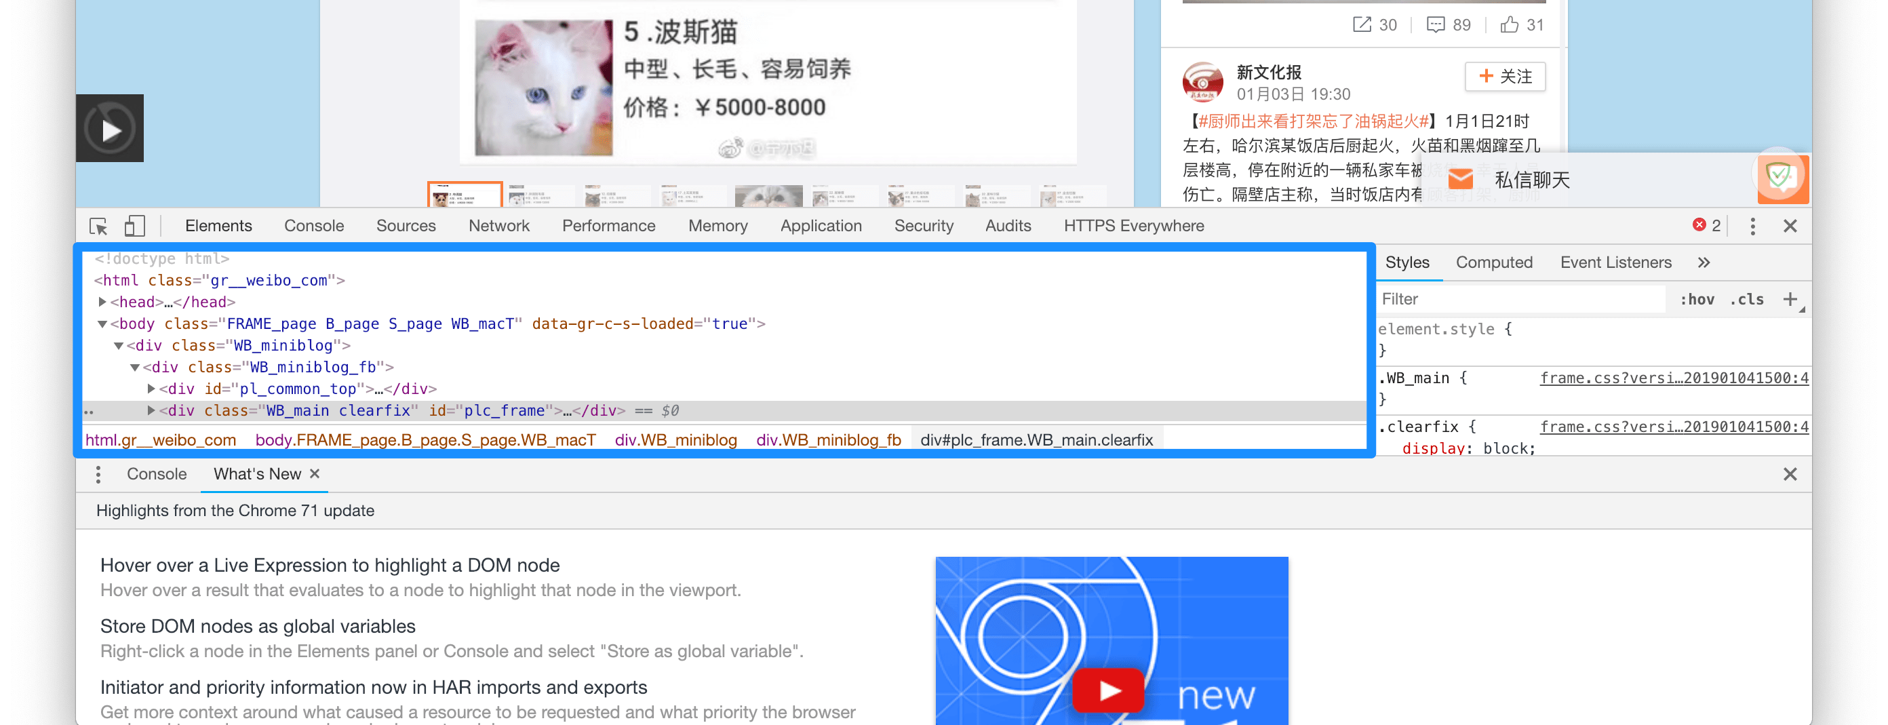
Task: Click the red error count indicator
Action: (1706, 226)
